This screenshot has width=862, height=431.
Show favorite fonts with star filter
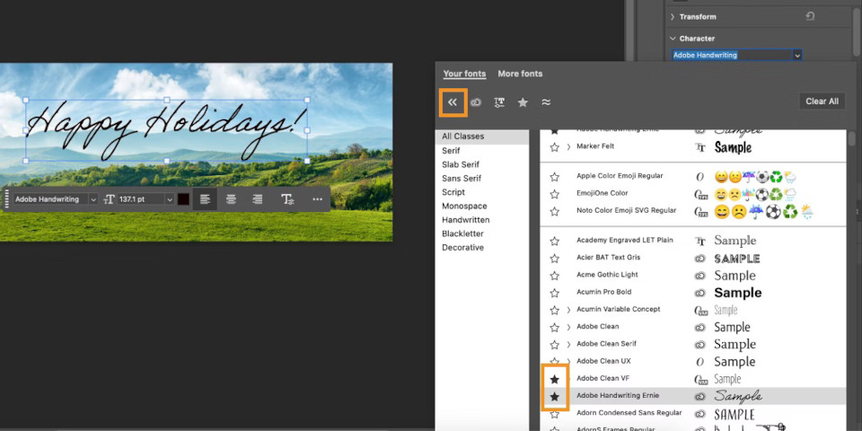click(523, 102)
